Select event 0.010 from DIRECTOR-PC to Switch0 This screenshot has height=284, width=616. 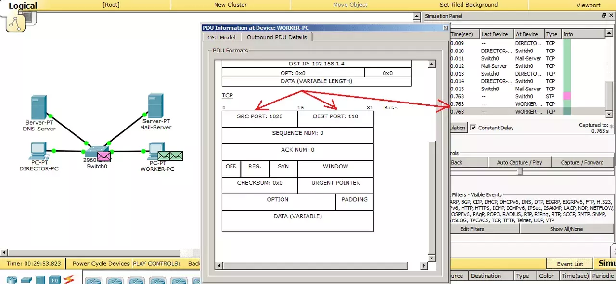coord(527,51)
